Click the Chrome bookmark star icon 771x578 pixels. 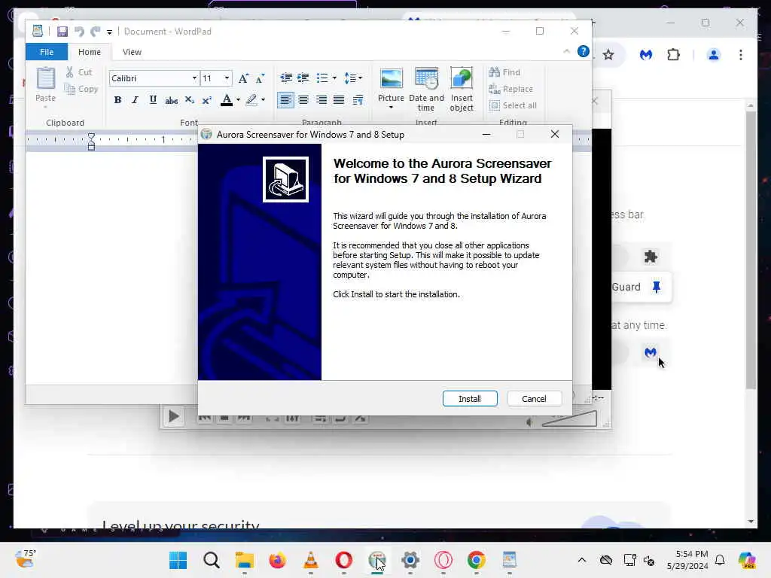tap(608, 55)
